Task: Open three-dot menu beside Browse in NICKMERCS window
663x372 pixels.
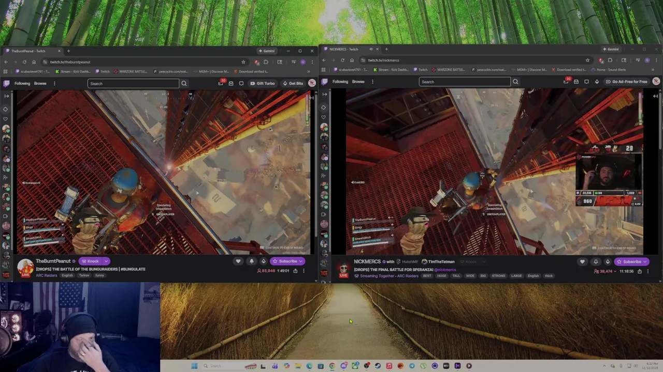Action: tap(372, 82)
